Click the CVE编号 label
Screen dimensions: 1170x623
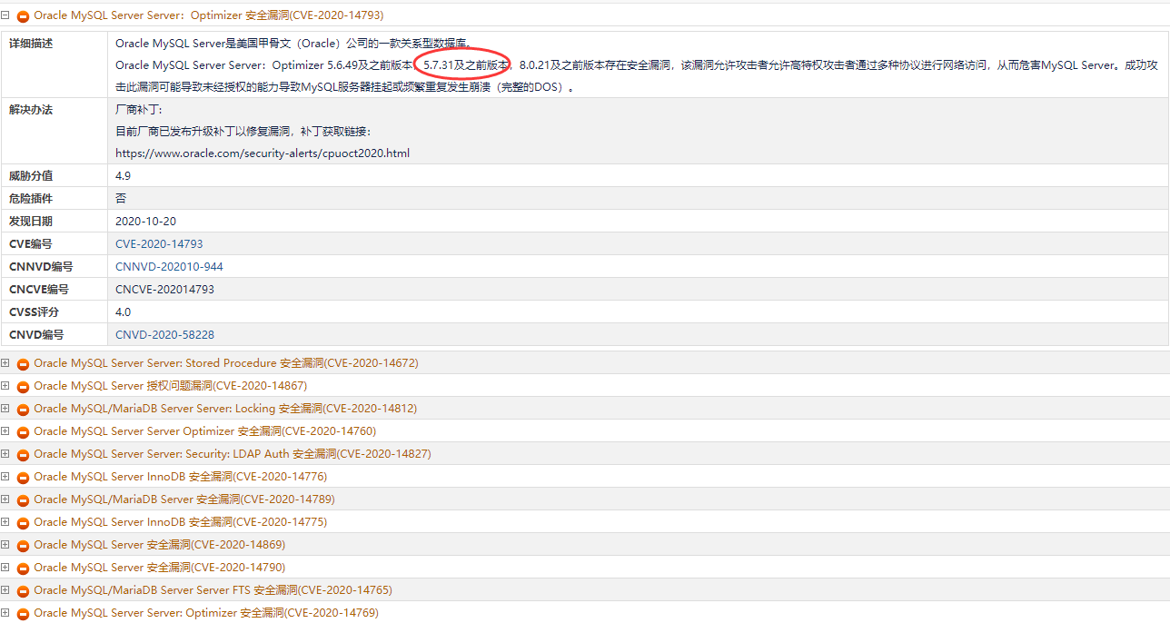click(x=31, y=243)
